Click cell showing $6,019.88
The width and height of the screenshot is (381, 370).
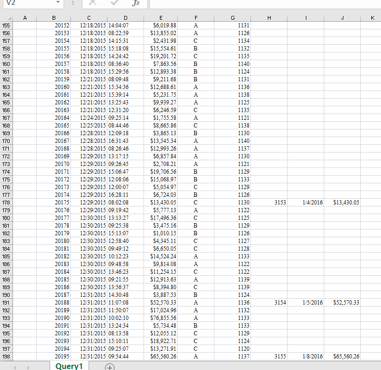(161, 26)
